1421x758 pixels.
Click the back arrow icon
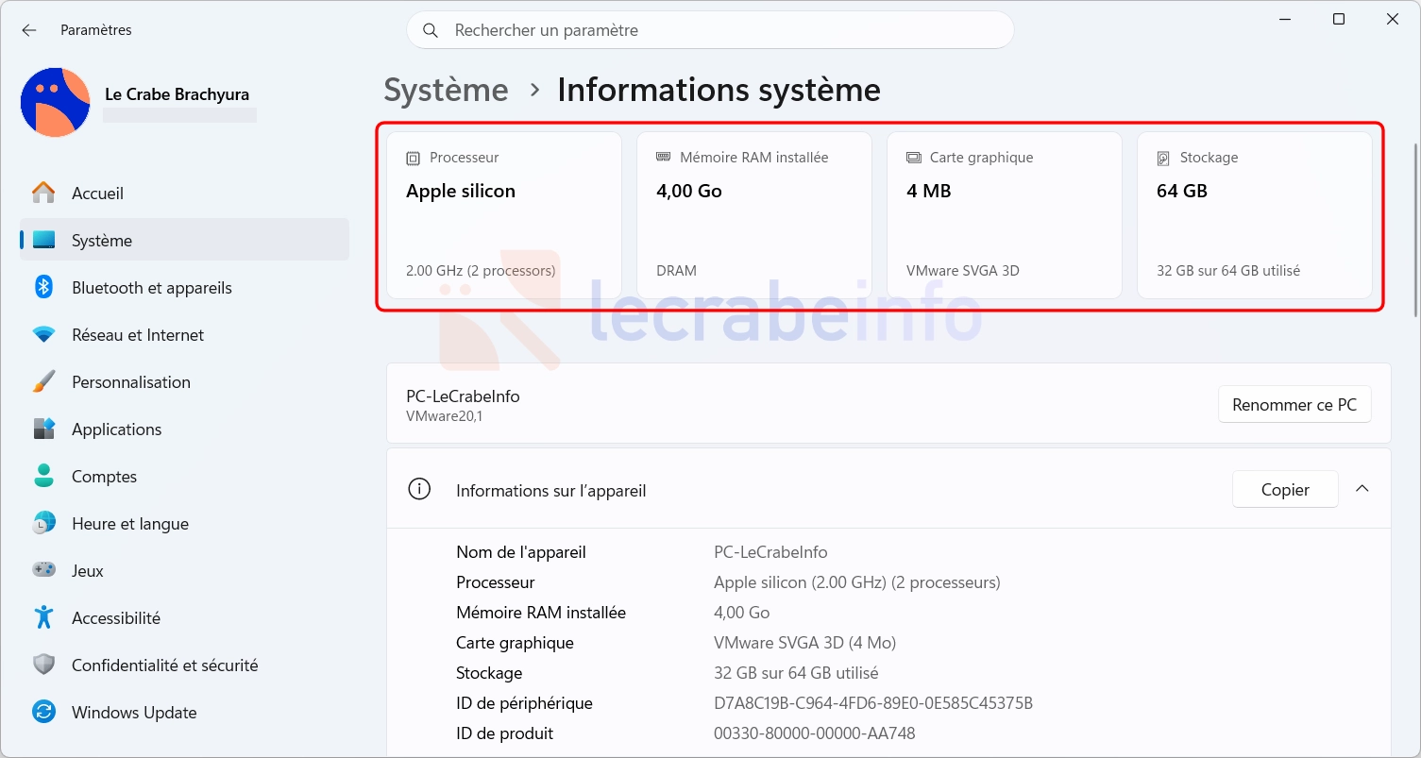coord(29,30)
